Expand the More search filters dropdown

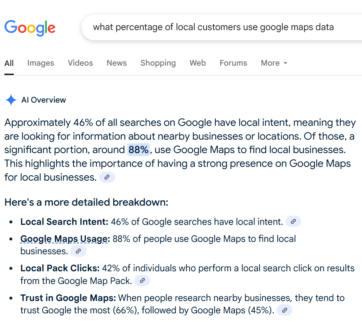pyautogui.click(x=274, y=63)
